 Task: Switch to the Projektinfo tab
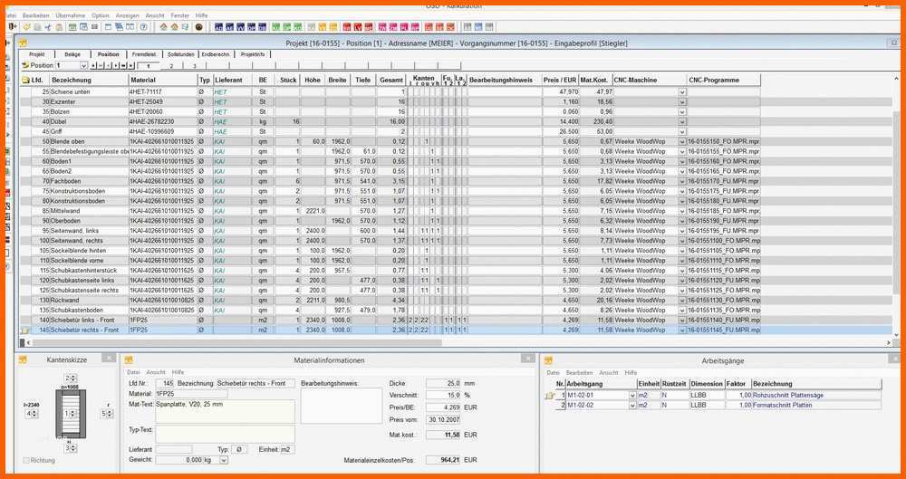tap(253, 54)
